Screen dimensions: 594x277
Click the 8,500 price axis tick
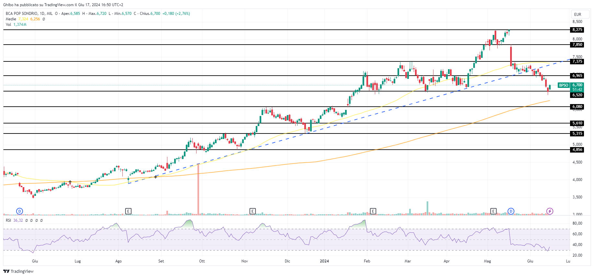[x=577, y=22]
